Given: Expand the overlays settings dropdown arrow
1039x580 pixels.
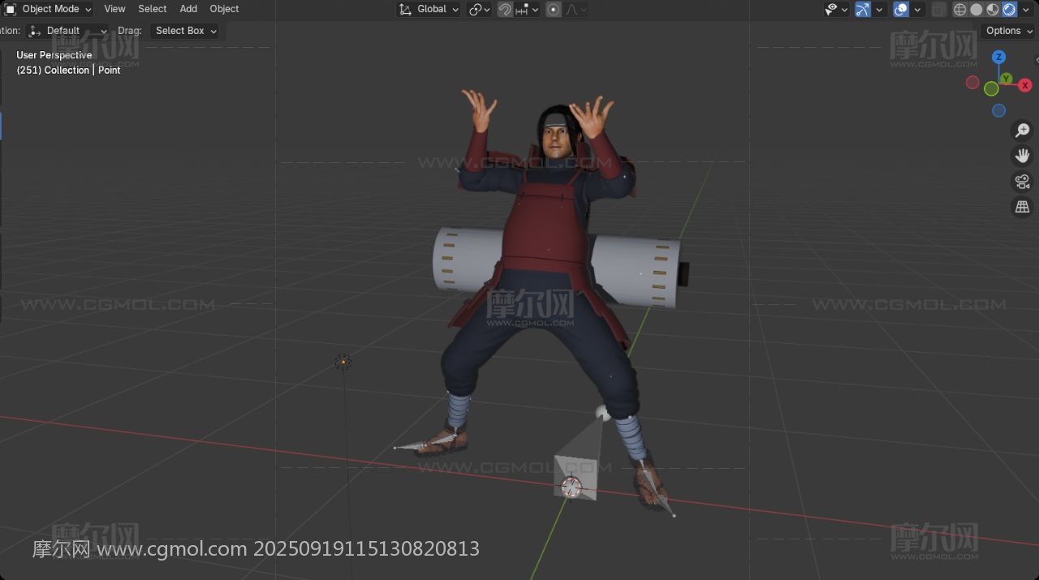Looking at the screenshot, I should point(917,9).
